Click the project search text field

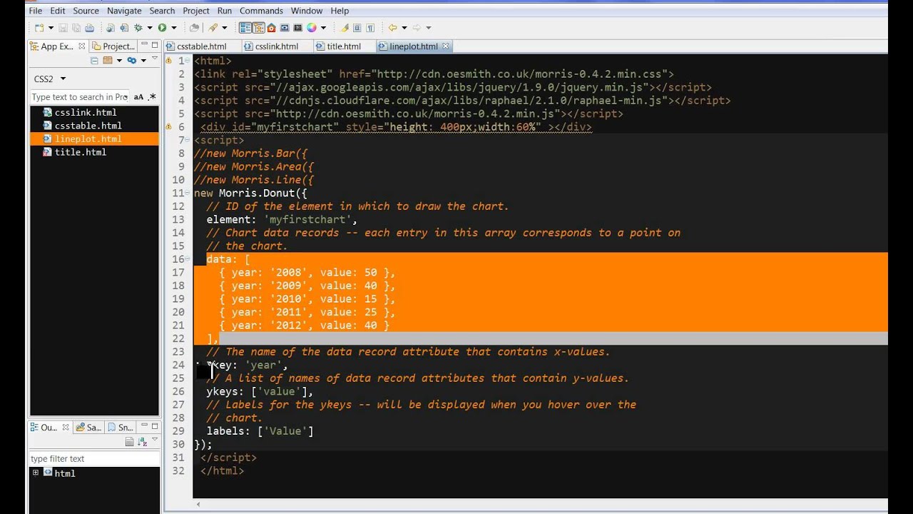click(79, 97)
